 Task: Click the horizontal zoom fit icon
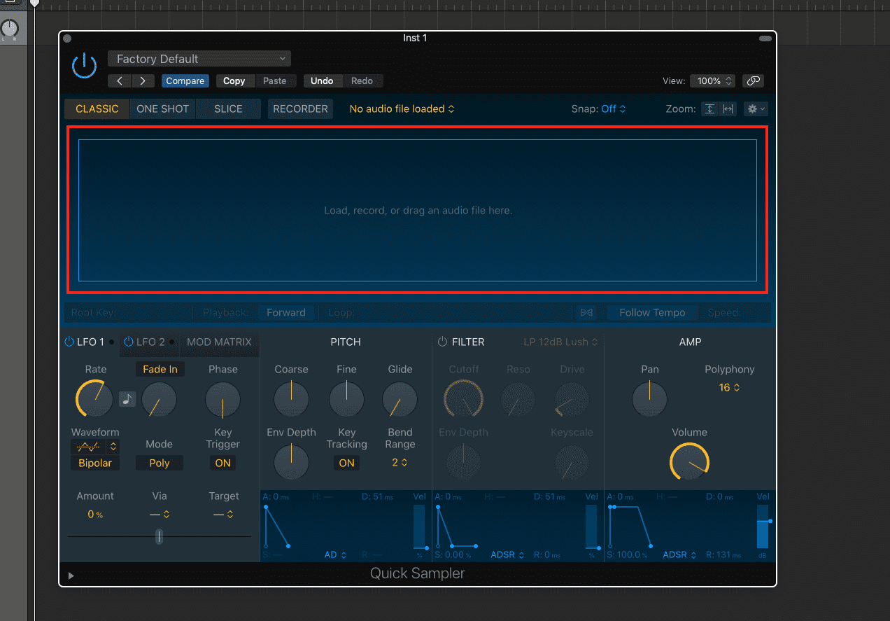click(728, 109)
